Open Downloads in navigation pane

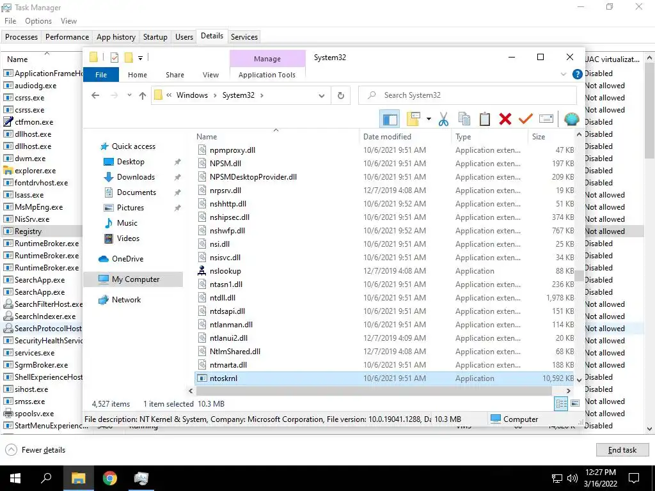click(129, 177)
